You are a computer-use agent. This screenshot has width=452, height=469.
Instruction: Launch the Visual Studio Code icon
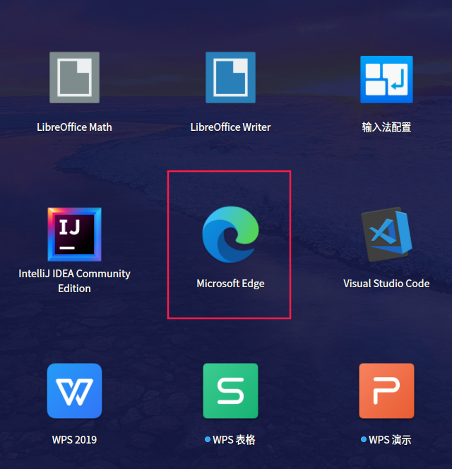coord(386,234)
